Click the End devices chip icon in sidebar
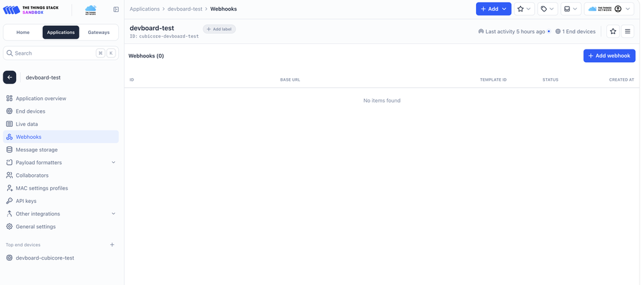This screenshot has width=641, height=285. tap(9, 111)
